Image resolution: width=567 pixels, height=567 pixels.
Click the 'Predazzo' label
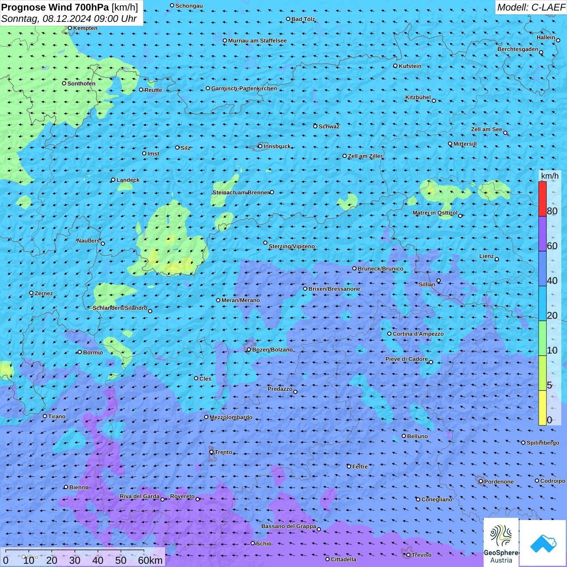[x=280, y=389]
